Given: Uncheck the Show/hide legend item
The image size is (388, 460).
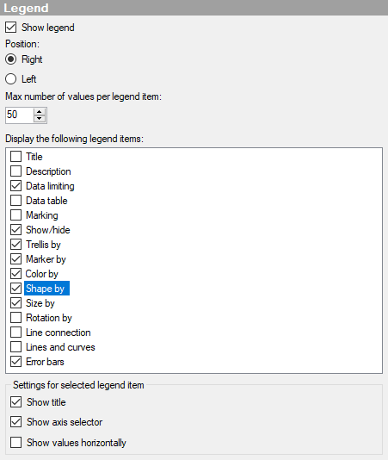Looking at the screenshot, I should point(15,230).
